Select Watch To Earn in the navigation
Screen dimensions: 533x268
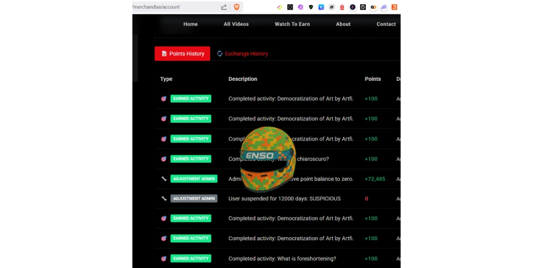coord(292,24)
